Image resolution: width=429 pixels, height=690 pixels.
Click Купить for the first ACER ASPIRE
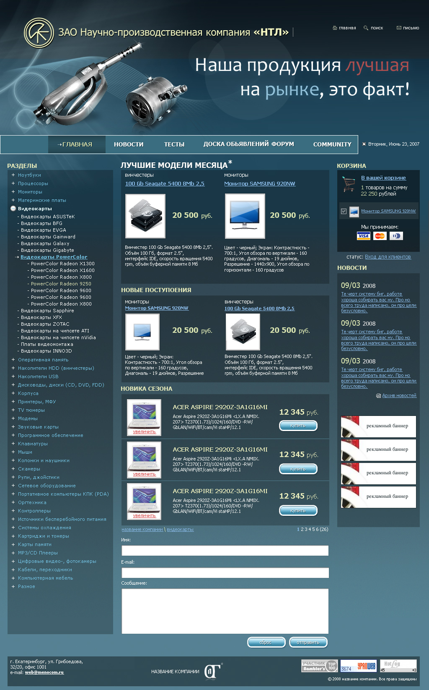pyautogui.click(x=298, y=426)
